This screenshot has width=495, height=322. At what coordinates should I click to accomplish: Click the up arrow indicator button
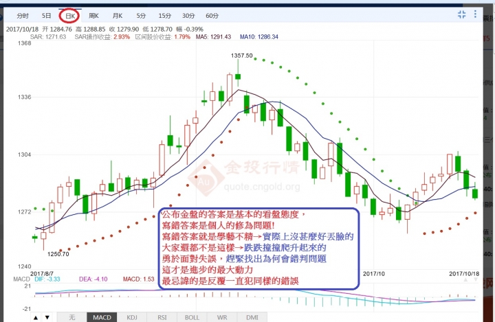[36, 318]
